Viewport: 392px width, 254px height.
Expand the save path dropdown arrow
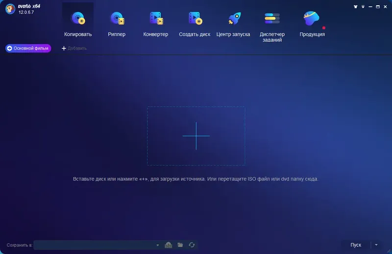pyautogui.click(x=157, y=245)
